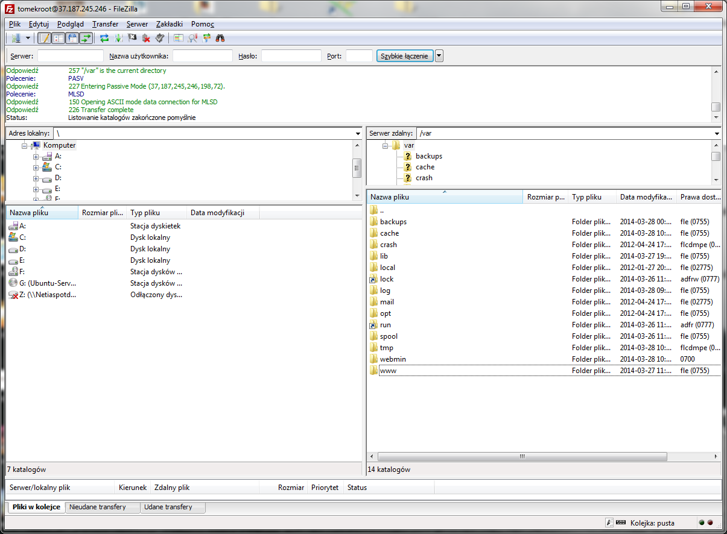Disconnect from the current server

146,38
